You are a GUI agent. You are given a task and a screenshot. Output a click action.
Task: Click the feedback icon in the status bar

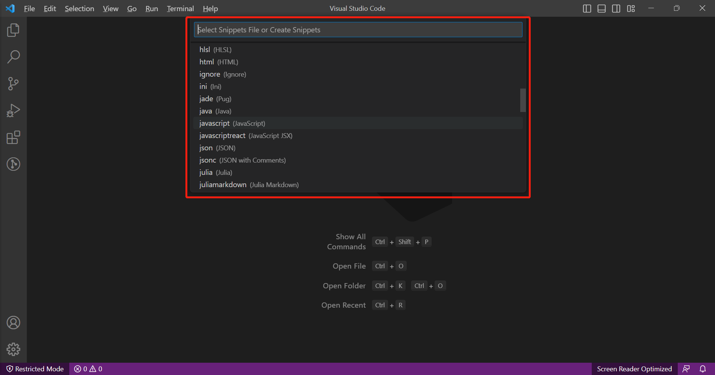coord(686,369)
